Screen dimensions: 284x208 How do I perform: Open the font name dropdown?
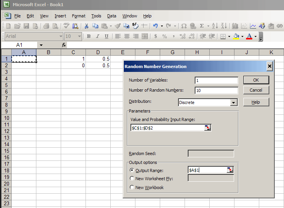(x=61, y=36)
